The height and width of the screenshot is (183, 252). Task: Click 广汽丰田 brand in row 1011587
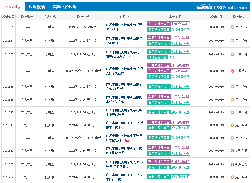tap(27, 41)
